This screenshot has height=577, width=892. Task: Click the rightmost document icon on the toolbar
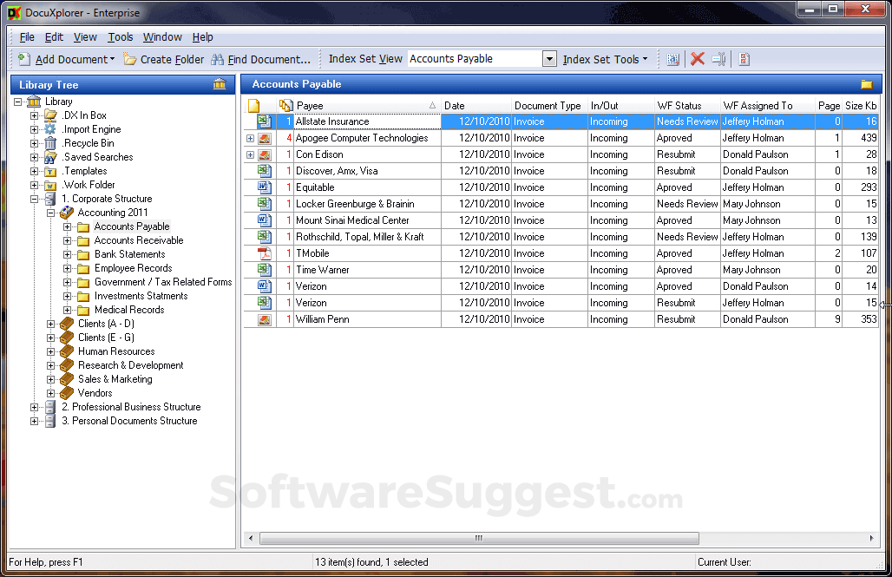tap(743, 59)
